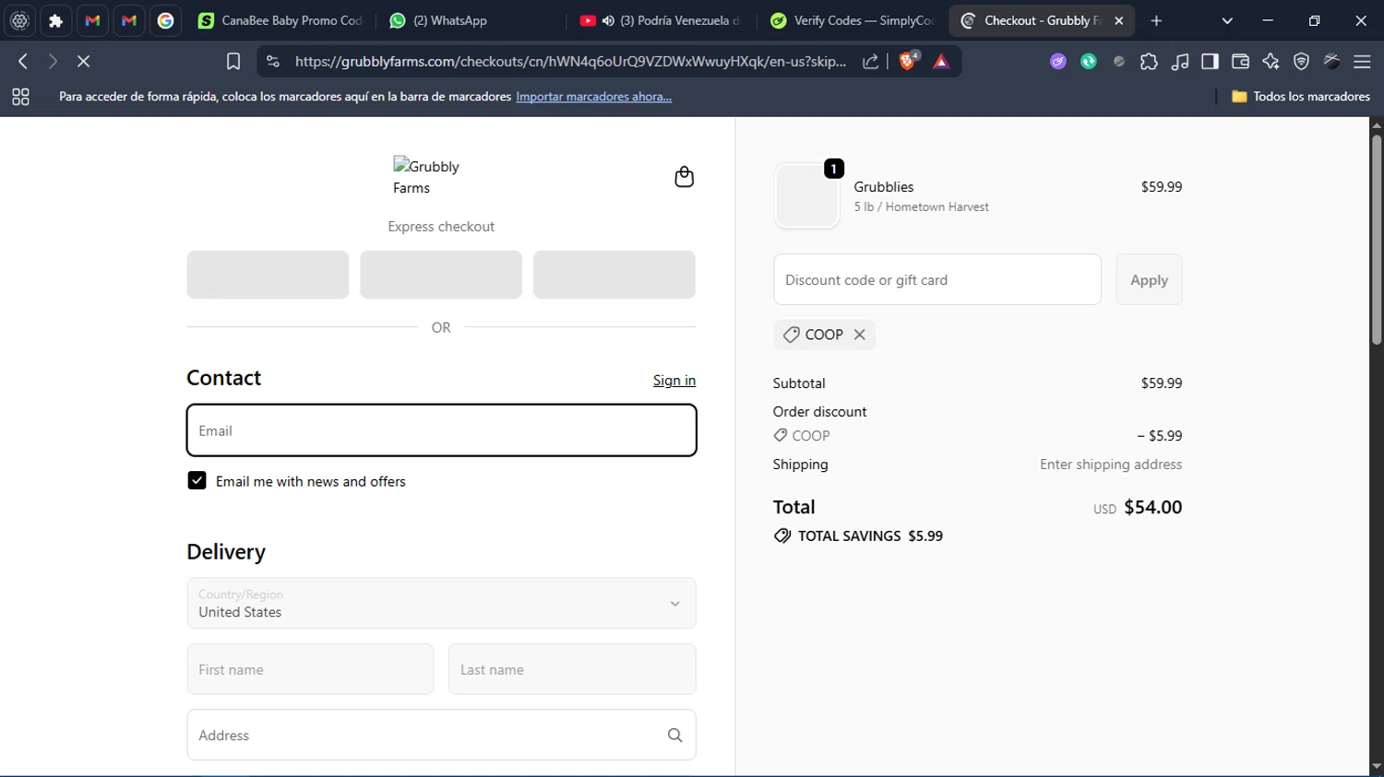The height and width of the screenshot is (777, 1384).
Task: Open the apps grid icon on bookmarks bar
Action: coord(20,96)
